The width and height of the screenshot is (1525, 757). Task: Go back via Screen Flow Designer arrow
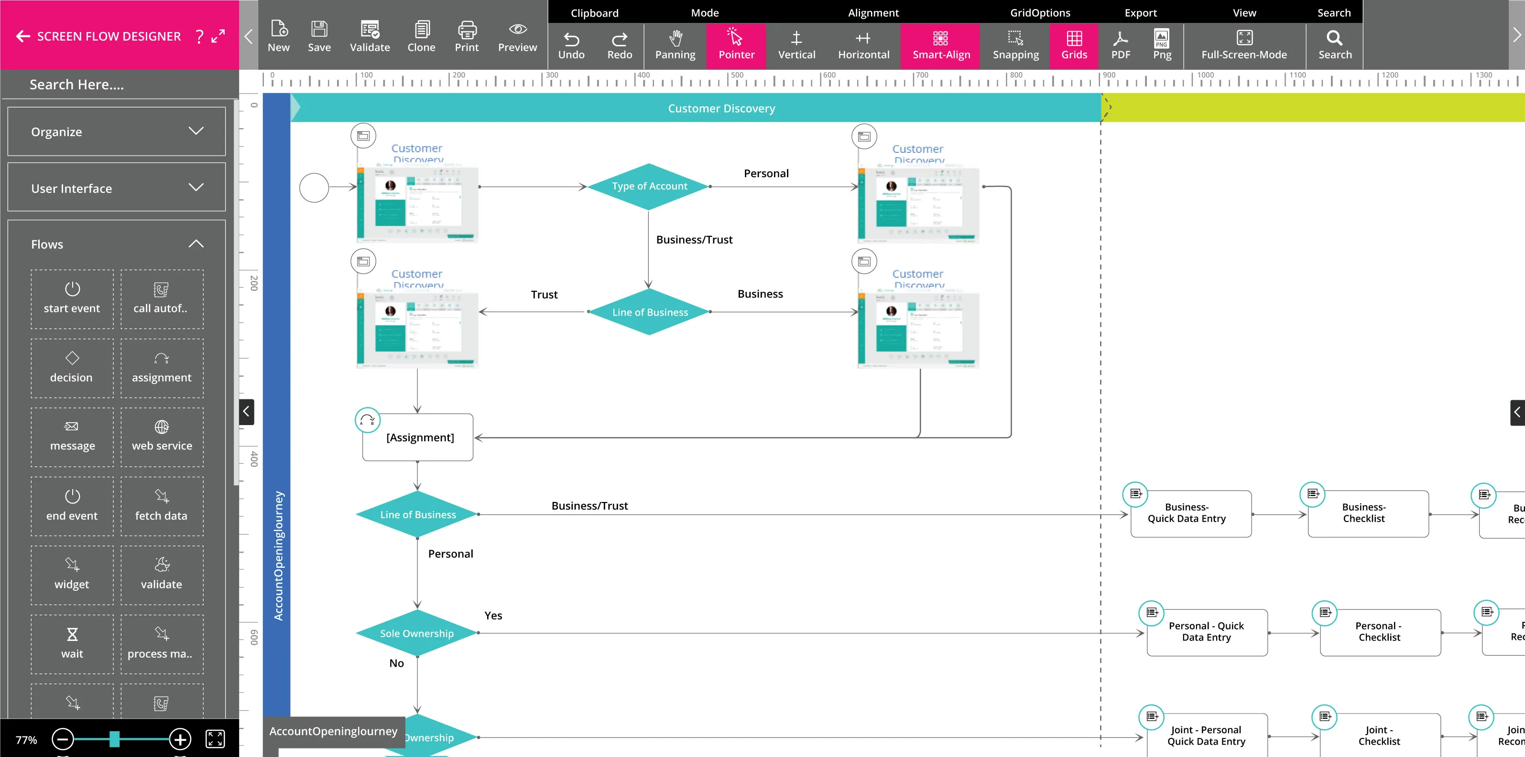(23, 37)
